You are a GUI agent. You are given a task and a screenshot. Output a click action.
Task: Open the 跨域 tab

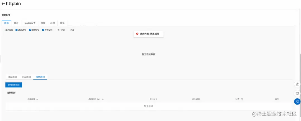pyautogui.click(x=43, y=23)
